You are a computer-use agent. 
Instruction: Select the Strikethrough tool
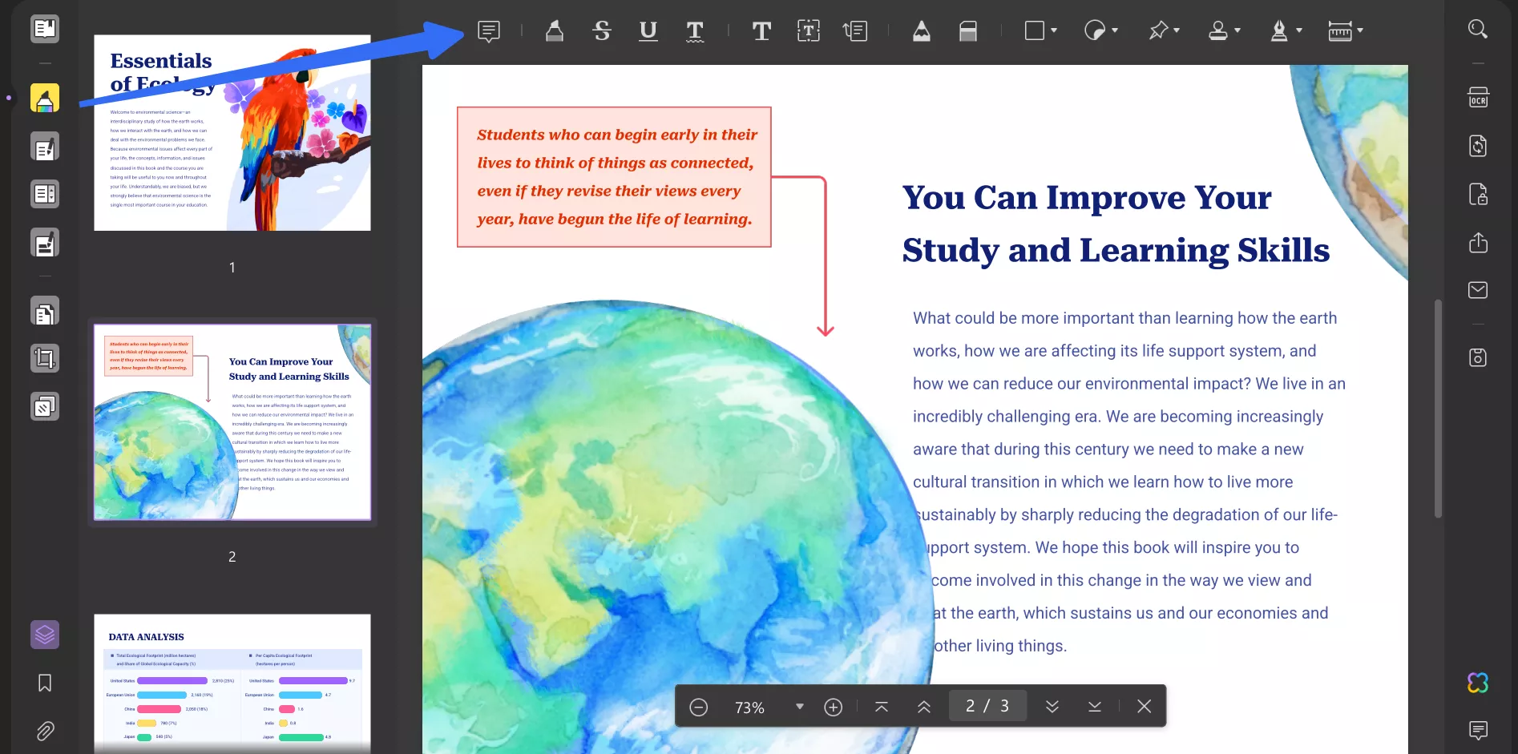(602, 31)
